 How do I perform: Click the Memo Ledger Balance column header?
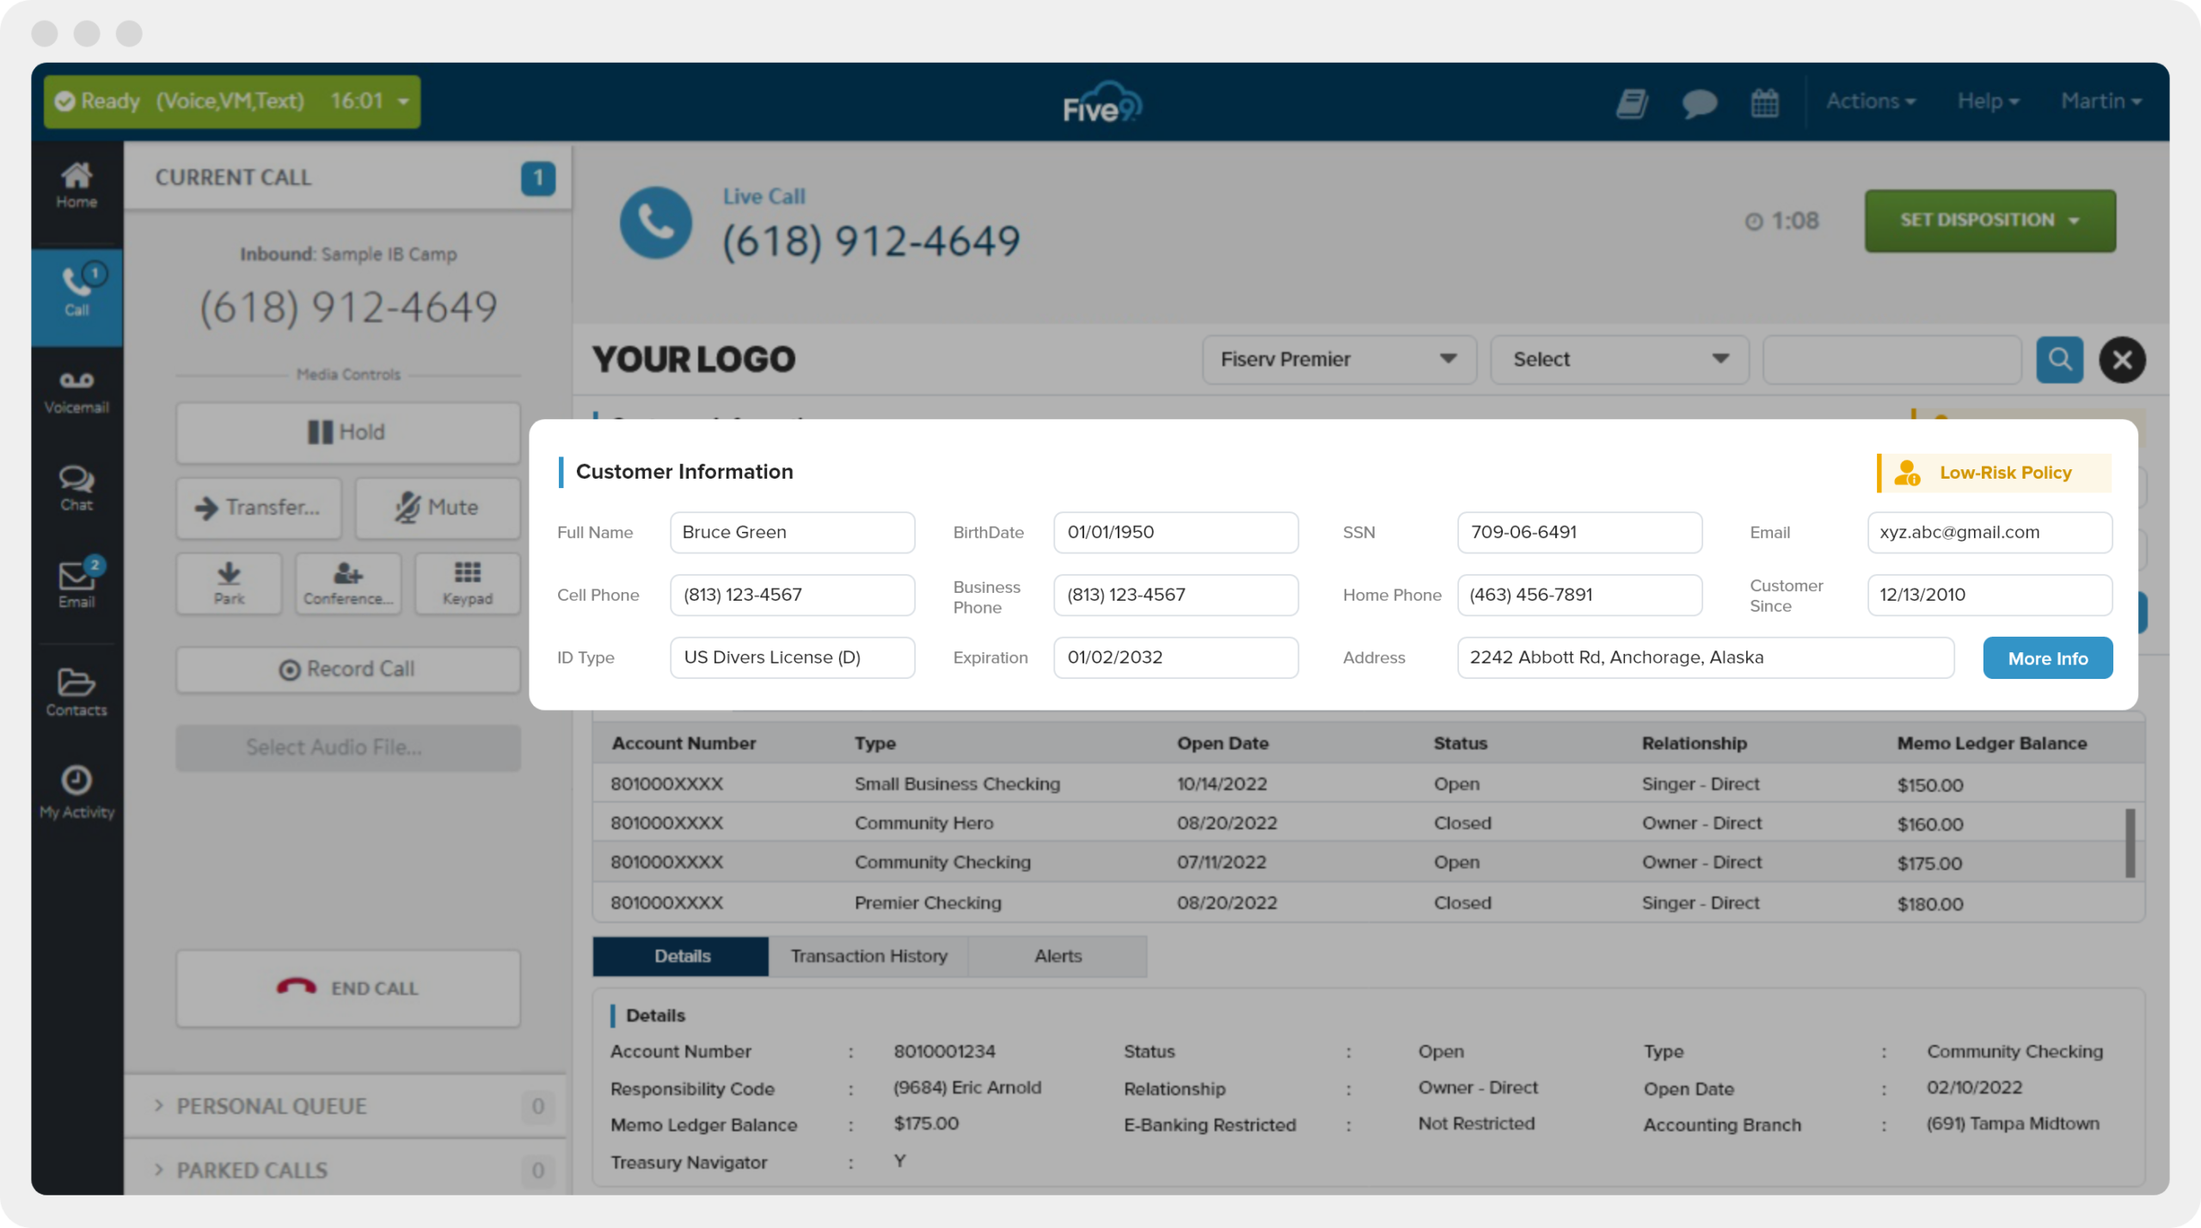click(x=1992, y=744)
